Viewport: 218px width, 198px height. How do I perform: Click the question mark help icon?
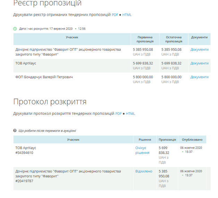(15, 130)
